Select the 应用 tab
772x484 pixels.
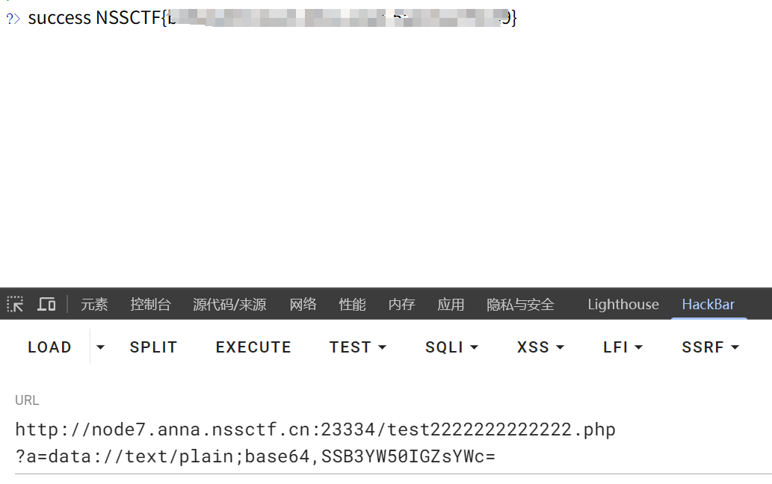click(x=451, y=305)
